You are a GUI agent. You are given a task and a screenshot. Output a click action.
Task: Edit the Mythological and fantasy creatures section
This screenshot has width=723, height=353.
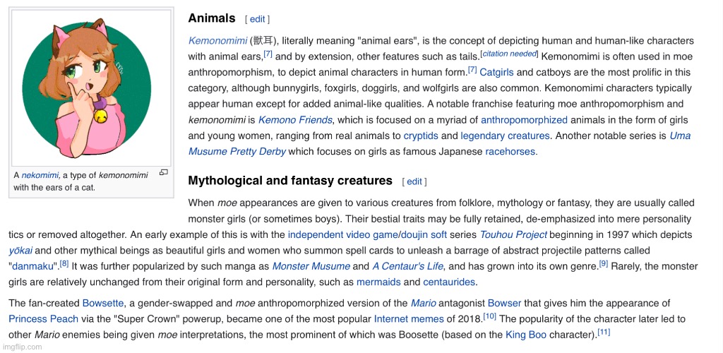(414, 181)
